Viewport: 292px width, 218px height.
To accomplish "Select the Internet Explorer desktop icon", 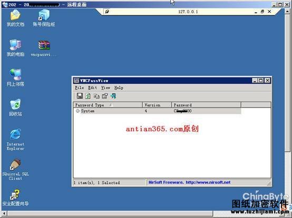I will click(15, 140).
